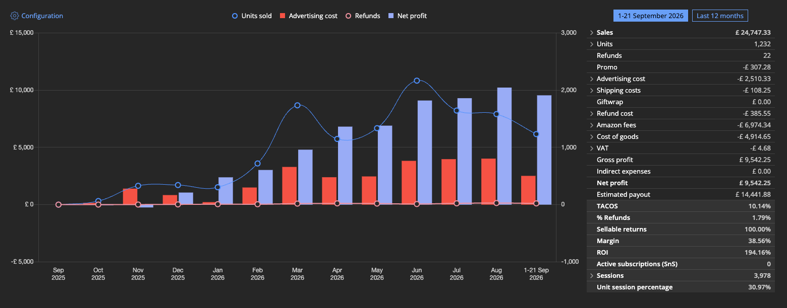Click the Unit session percentage label
This screenshot has height=308, width=787.
635,287
